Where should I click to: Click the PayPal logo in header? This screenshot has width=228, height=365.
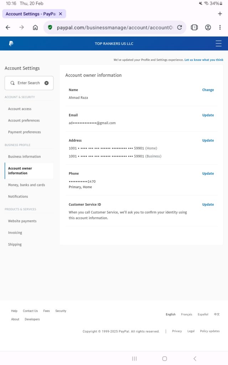pyautogui.click(x=11, y=43)
